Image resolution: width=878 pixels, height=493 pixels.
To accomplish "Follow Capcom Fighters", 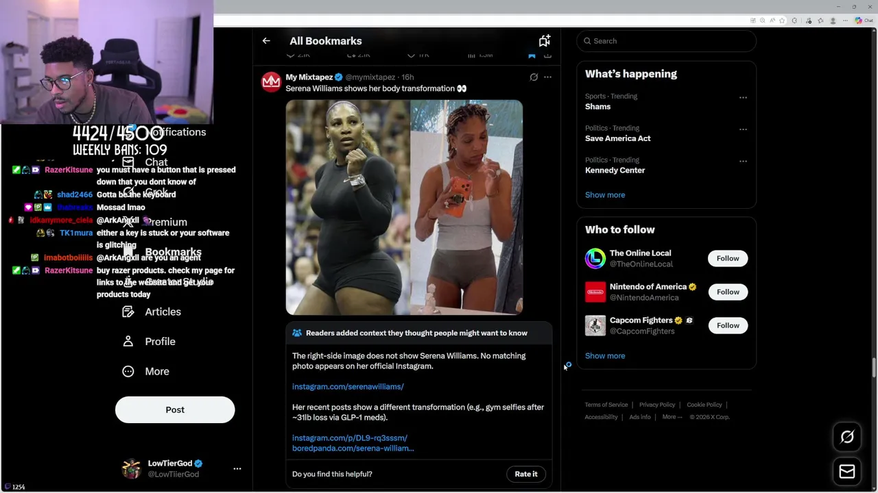I will (728, 325).
